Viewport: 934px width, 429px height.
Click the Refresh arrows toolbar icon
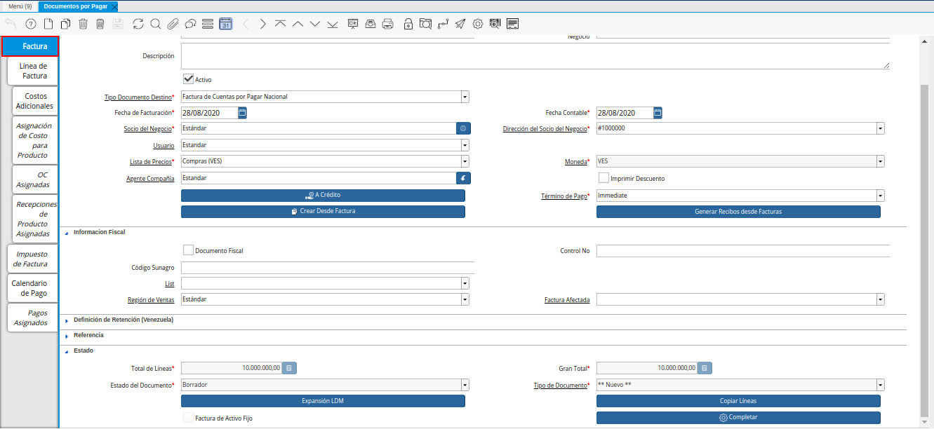tap(138, 24)
